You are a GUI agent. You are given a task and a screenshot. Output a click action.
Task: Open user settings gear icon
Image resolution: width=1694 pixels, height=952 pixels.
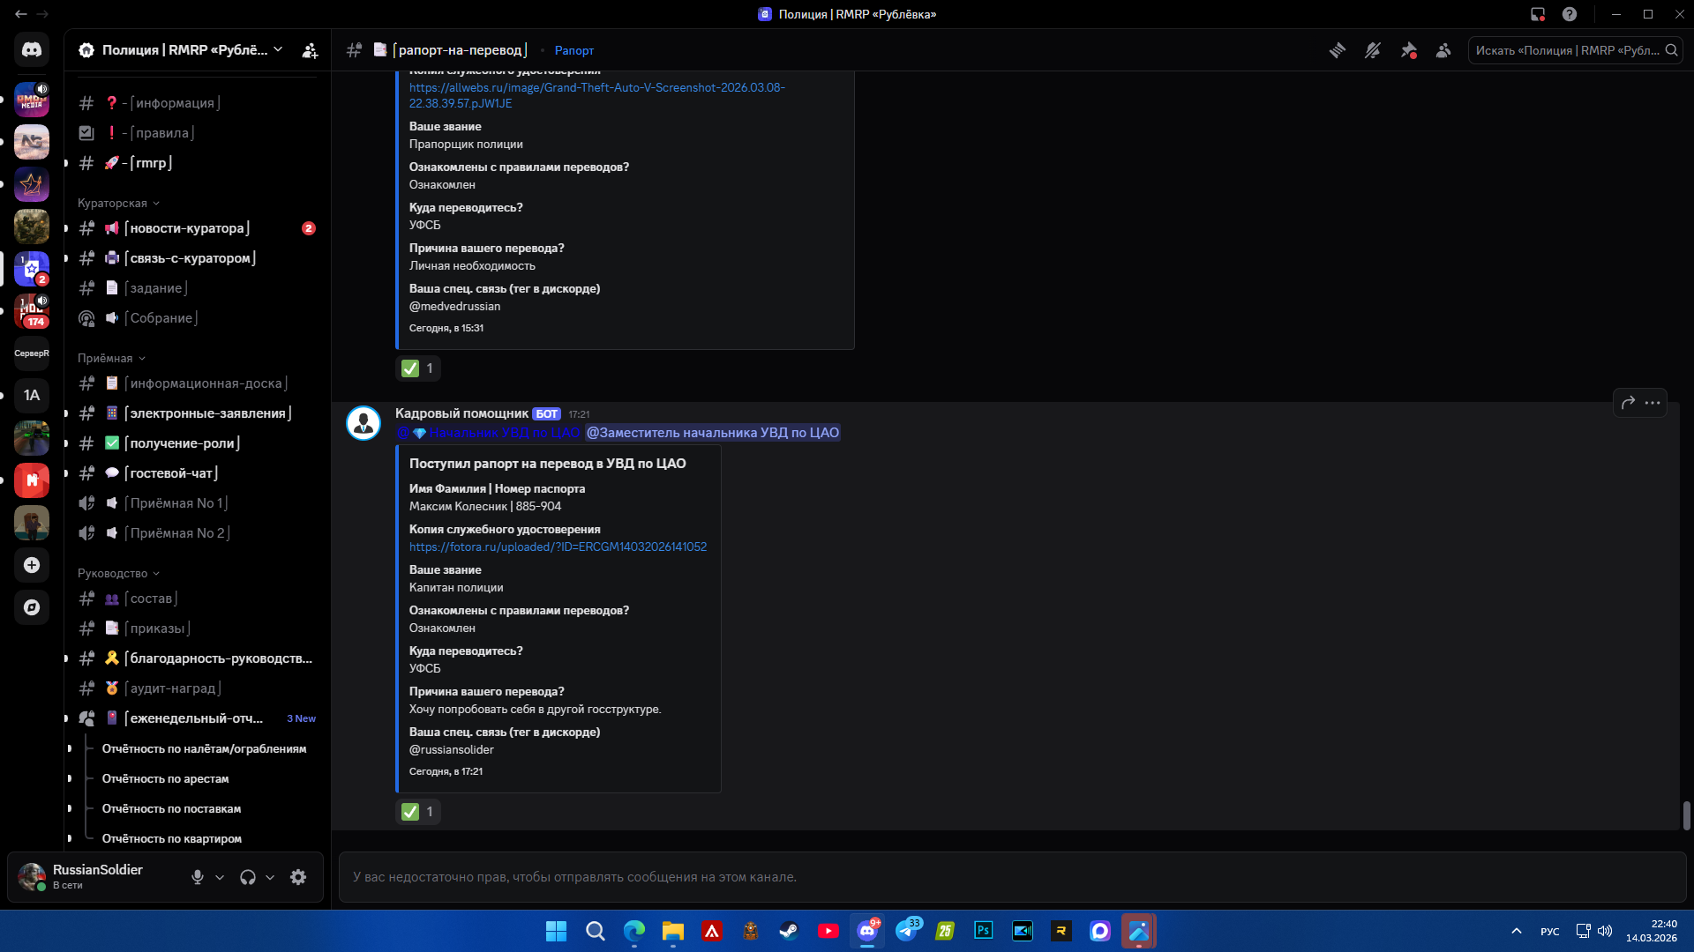298,877
